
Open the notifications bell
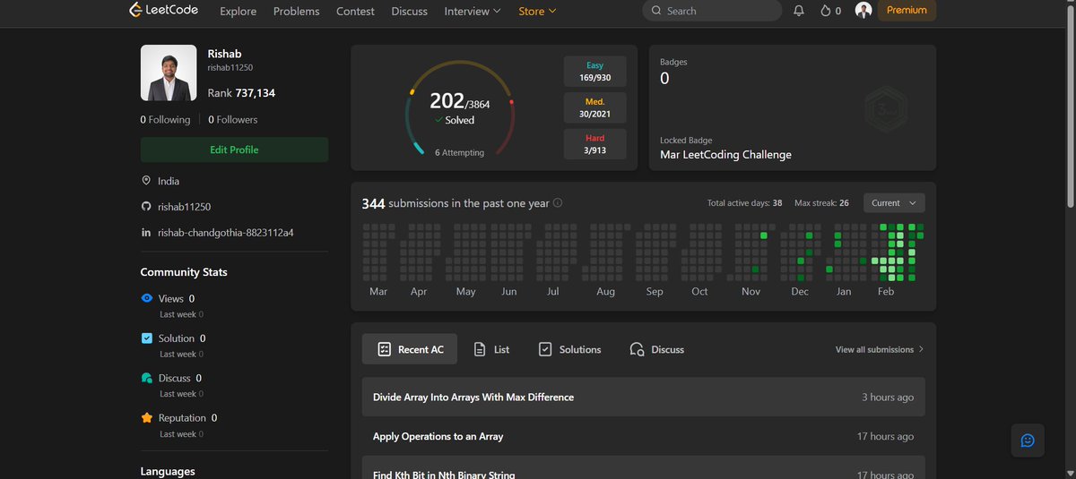coord(799,11)
